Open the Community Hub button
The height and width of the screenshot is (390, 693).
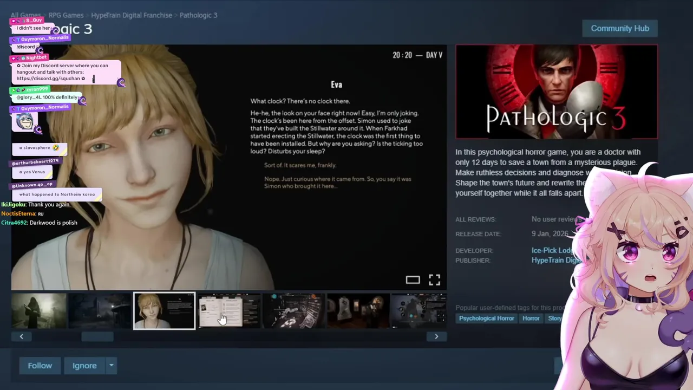tap(620, 28)
